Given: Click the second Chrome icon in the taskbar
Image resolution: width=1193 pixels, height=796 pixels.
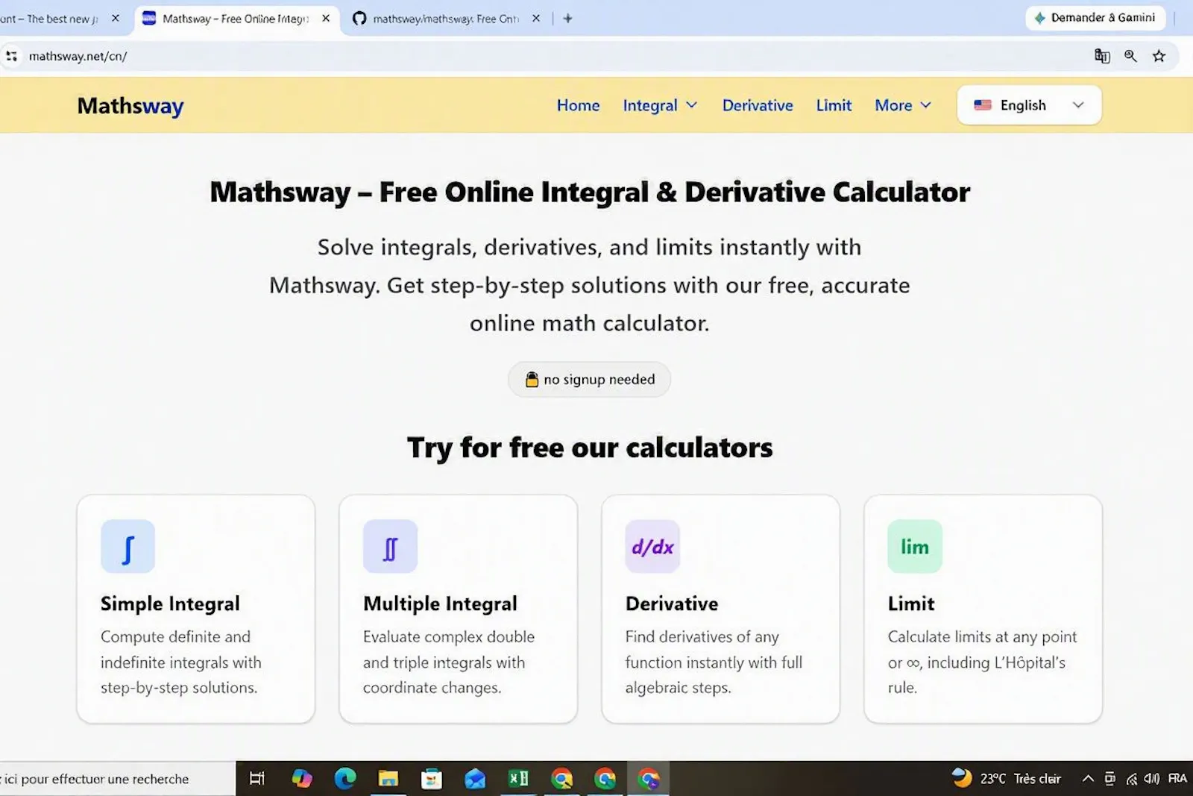Looking at the screenshot, I should (605, 779).
